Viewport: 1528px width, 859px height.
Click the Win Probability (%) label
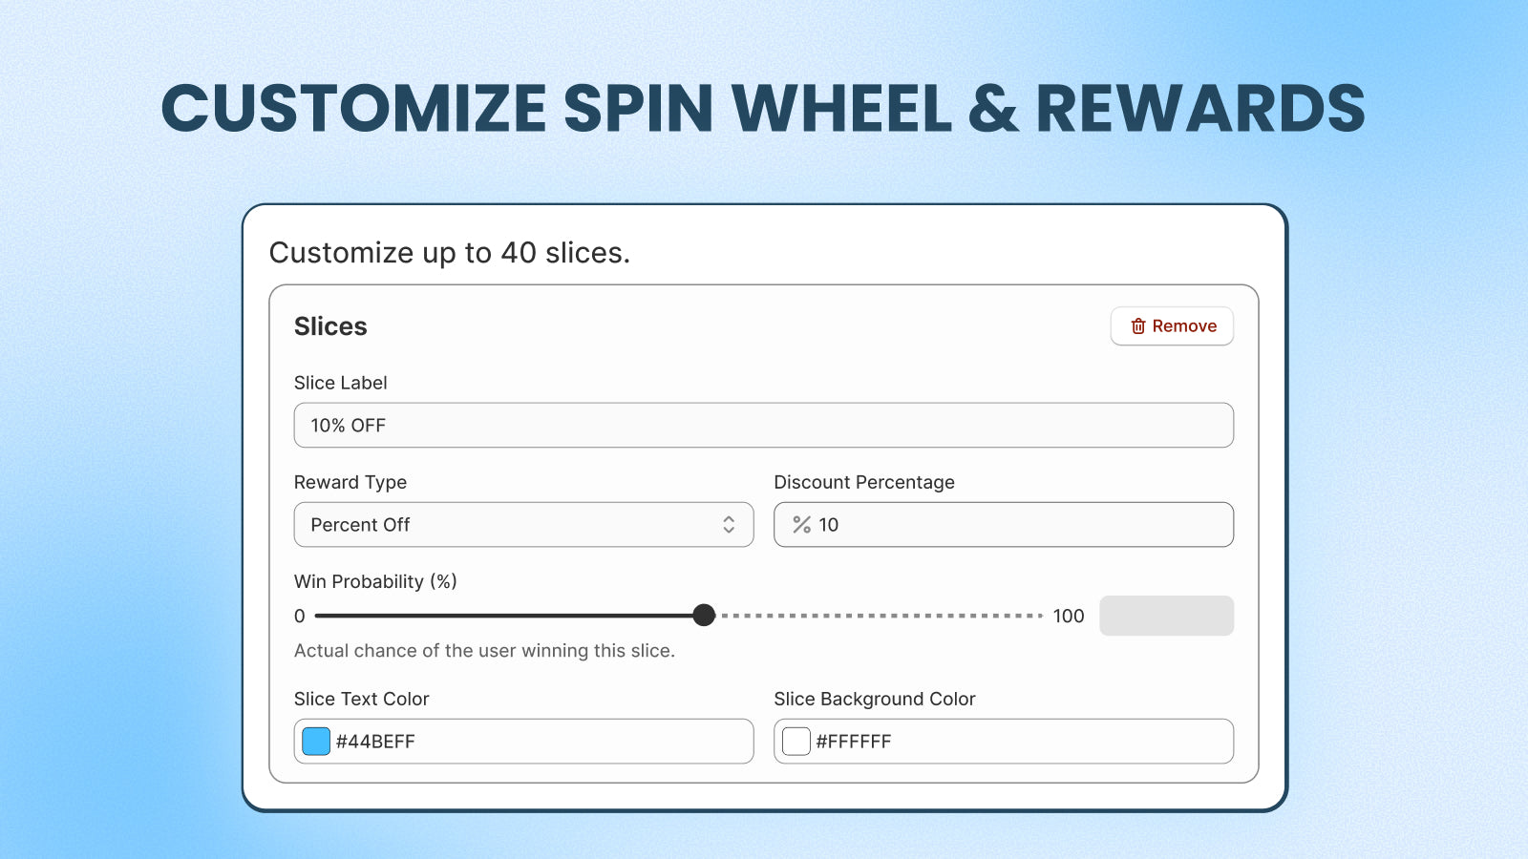(x=375, y=580)
